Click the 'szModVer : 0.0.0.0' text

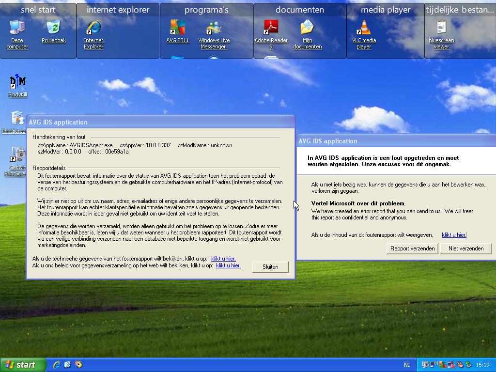[x=60, y=152]
